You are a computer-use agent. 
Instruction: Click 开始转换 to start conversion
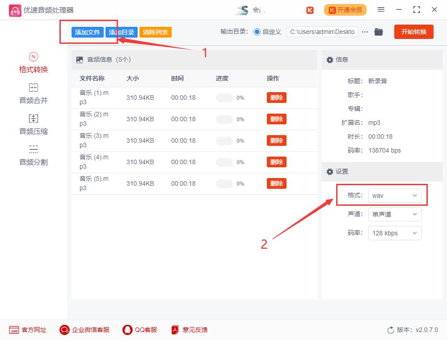tap(413, 32)
